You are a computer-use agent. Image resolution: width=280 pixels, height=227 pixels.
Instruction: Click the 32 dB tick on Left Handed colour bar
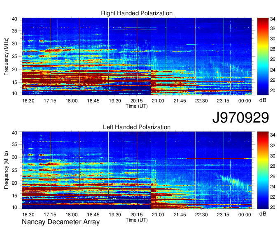(x=273, y=146)
